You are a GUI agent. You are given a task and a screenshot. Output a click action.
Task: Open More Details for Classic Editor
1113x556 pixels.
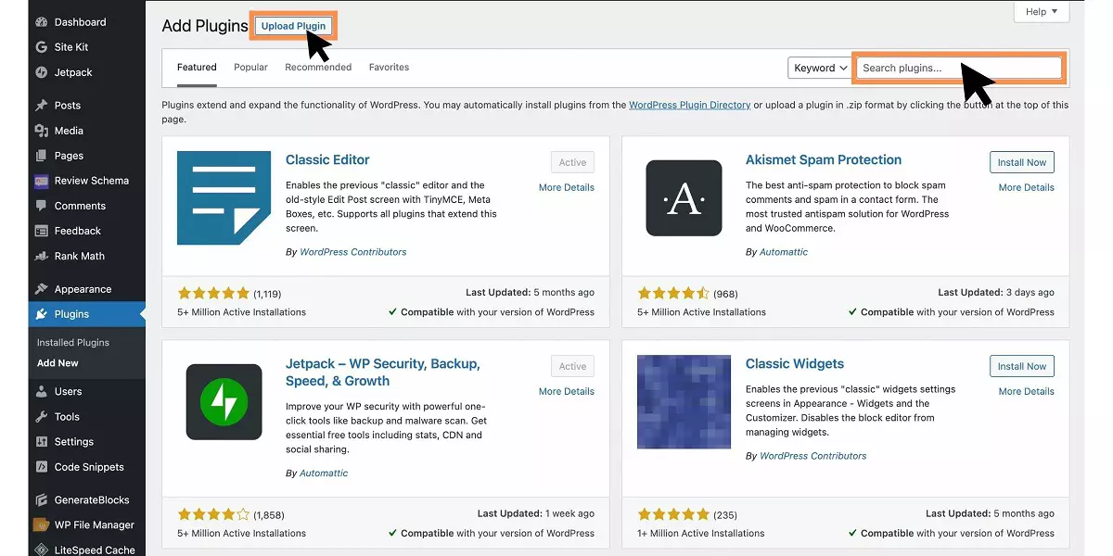(x=567, y=187)
